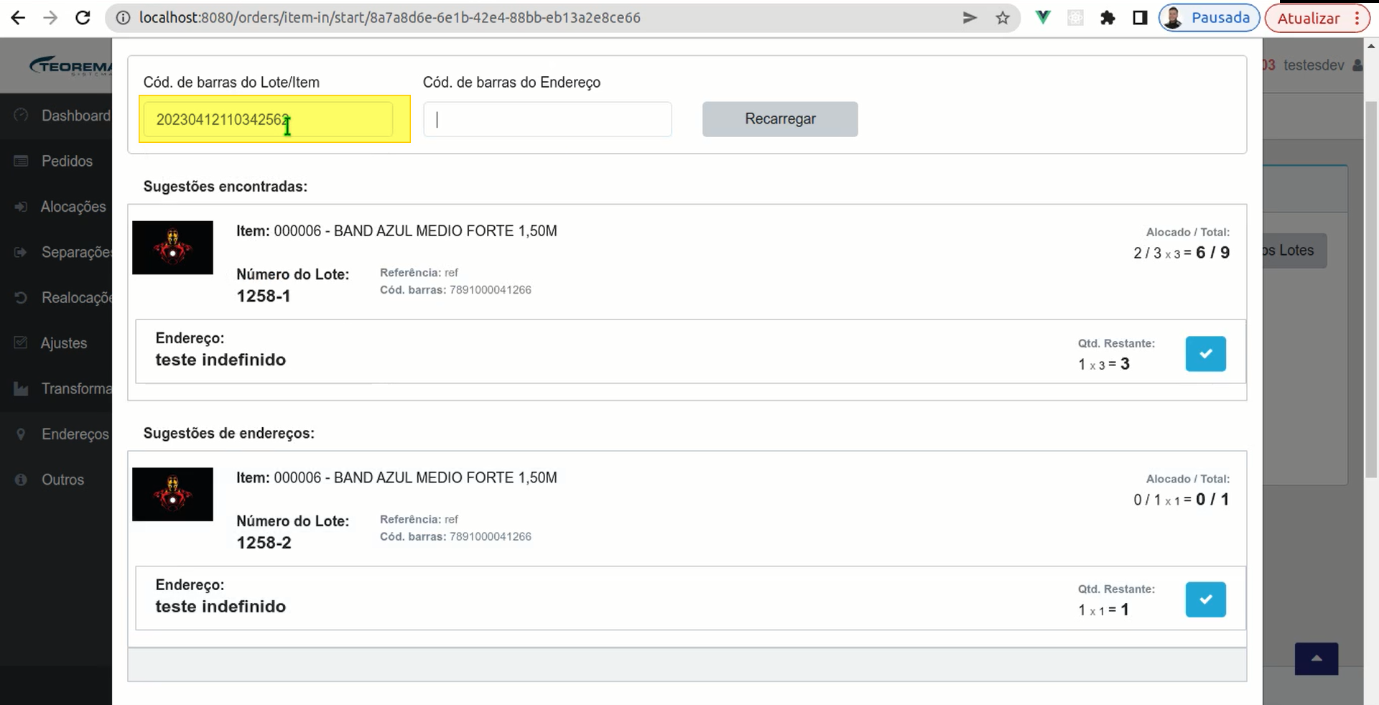Click the scroll-to-top arrow button
Screen dimensions: 1379x705
coord(1316,658)
